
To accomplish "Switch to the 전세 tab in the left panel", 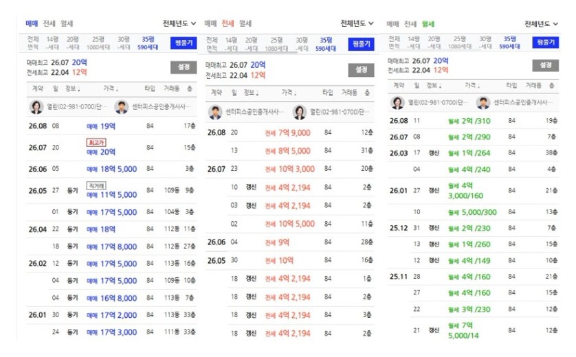I will 49,23.
